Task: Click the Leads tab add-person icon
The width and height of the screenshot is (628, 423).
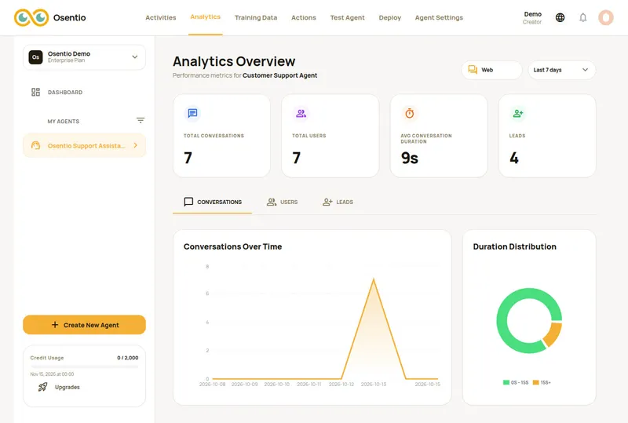Action: click(x=327, y=202)
